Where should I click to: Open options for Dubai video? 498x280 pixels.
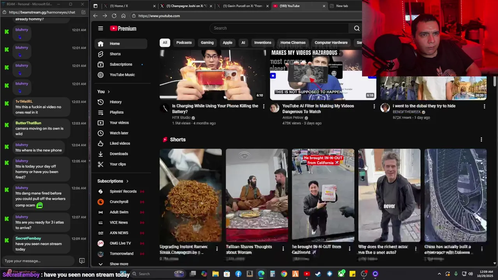tap(484, 106)
